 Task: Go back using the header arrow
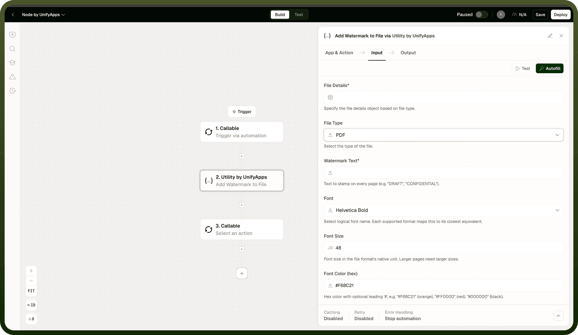13,15
